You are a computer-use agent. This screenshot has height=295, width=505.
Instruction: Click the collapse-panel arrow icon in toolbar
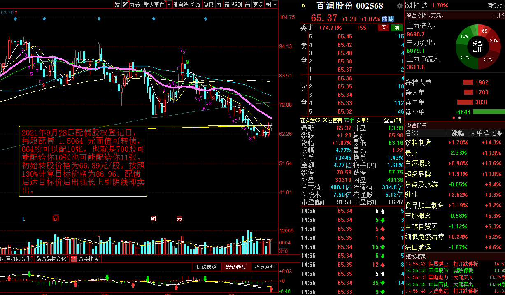pyautogui.click(x=268, y=5)
